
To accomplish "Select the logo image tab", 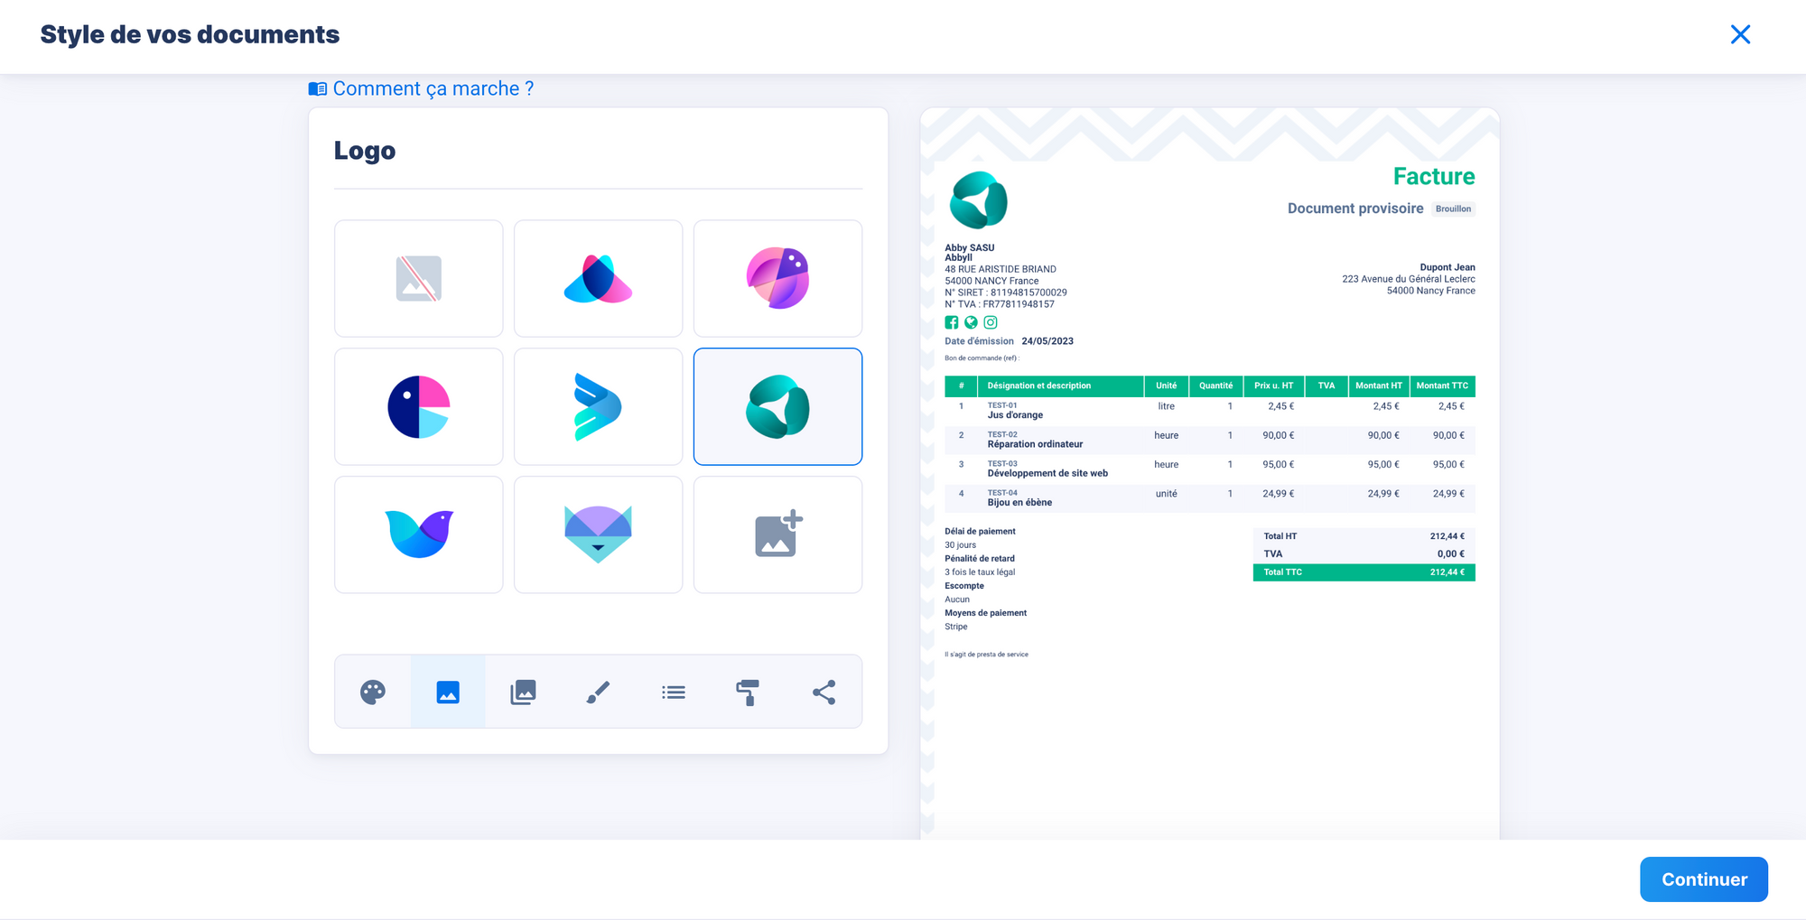I will click(x=448, y=692).
